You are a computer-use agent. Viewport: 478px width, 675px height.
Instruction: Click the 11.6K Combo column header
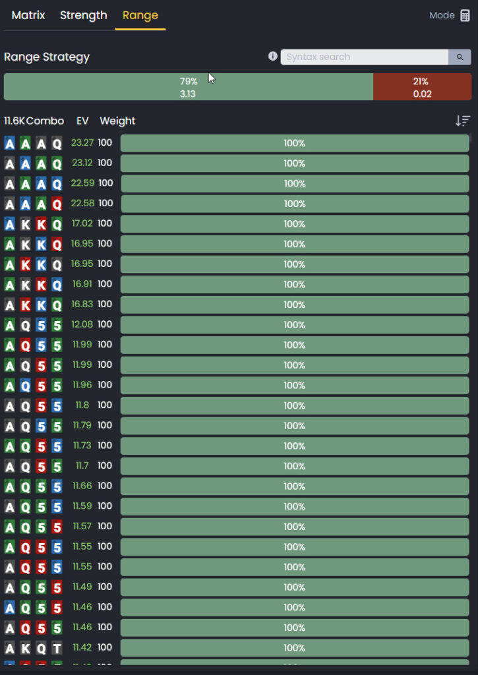point(34,121)
